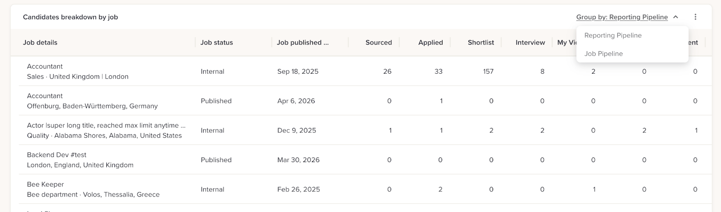Sort by Sourced column header
This screenshot has width=721, height=212.
(378, 43)
